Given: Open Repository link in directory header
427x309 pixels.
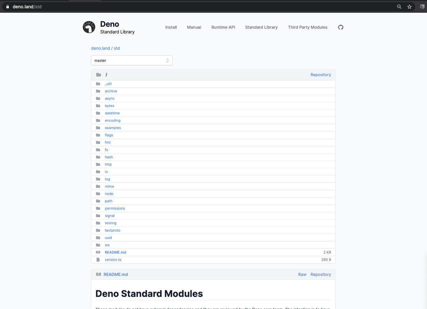Looking at the screenshot, I should point(321,75).
